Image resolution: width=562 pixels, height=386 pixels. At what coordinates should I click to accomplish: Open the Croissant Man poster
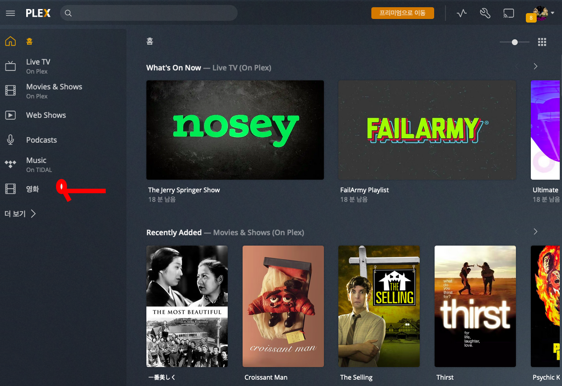[283, 306]
